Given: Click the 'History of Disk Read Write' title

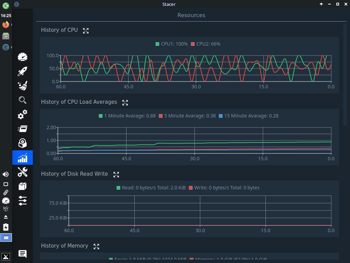Looking at the screenshot, I should click(x=75, y=174).
